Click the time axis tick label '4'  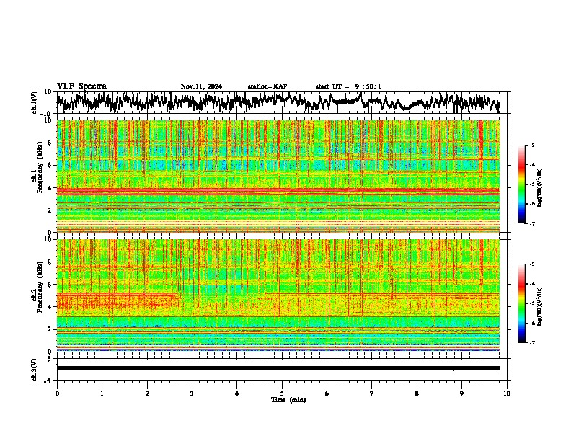(237, 393)
